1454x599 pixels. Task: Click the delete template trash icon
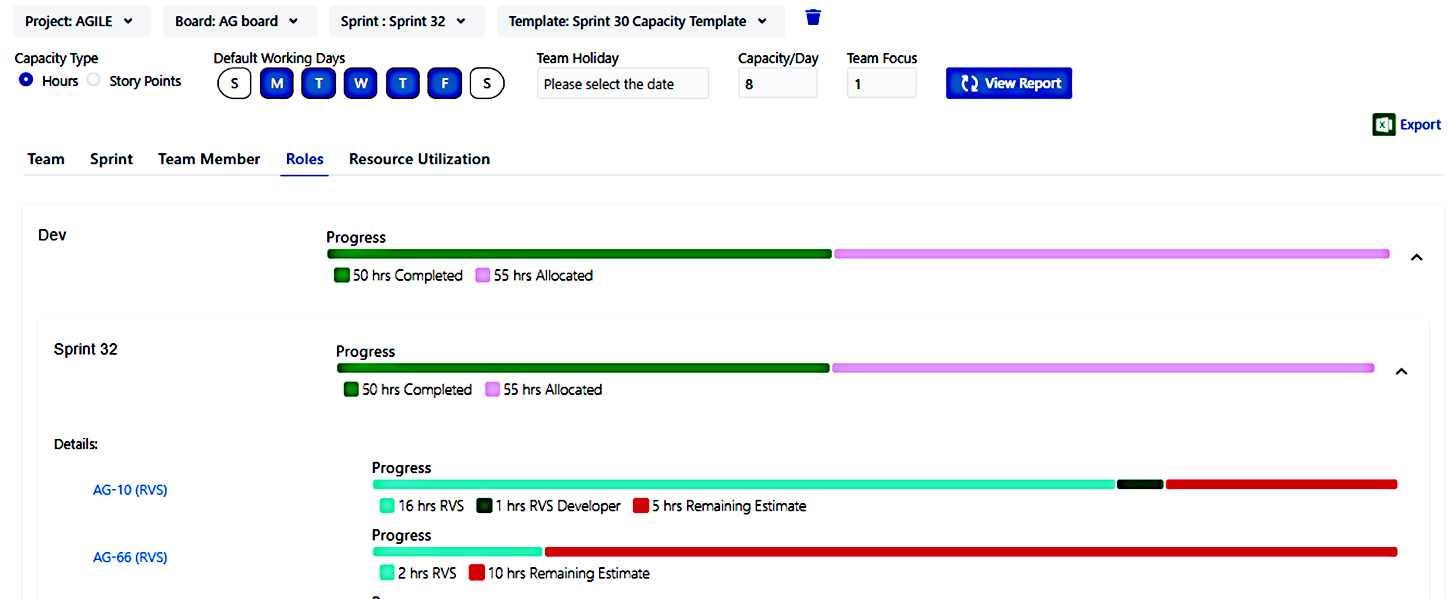(x=813, y=17)
